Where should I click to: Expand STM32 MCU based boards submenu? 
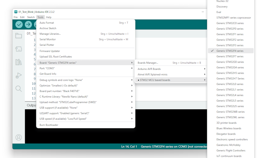[171, 80]
